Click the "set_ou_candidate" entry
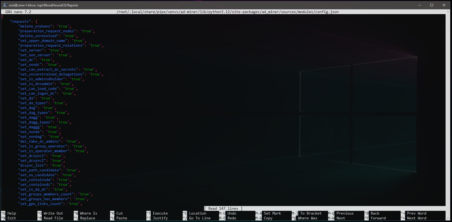The height and width of the screenshot is (222, 452). (47, 175)
